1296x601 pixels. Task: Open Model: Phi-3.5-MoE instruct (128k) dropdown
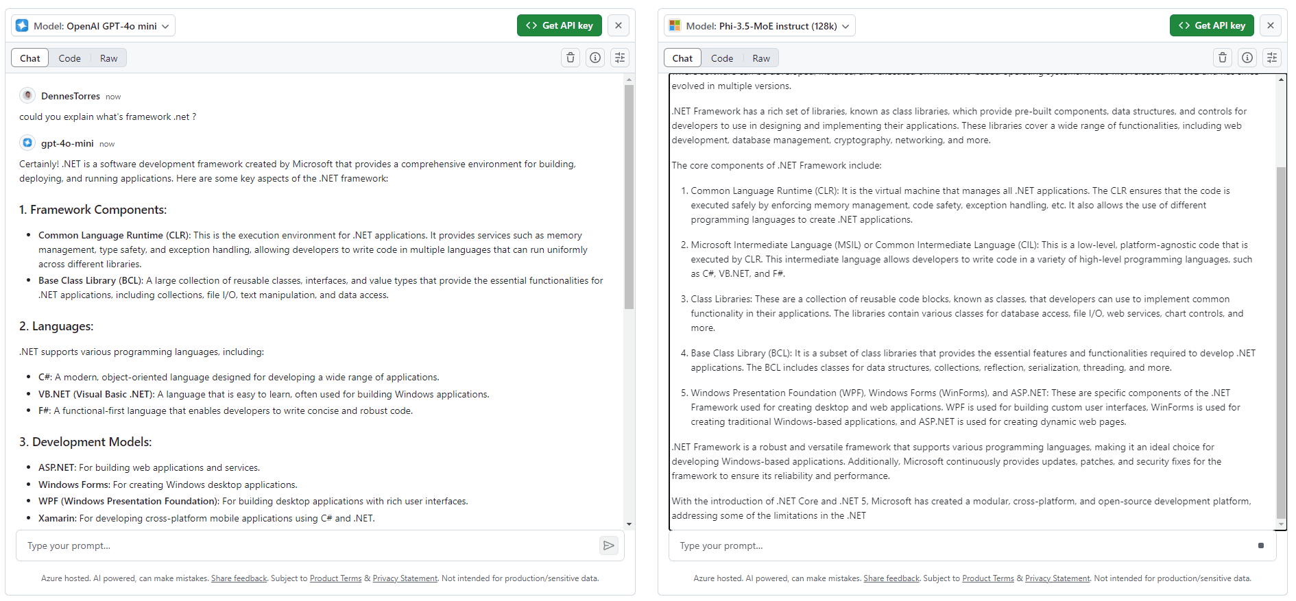pyautogui.click(x=760, y=25)
